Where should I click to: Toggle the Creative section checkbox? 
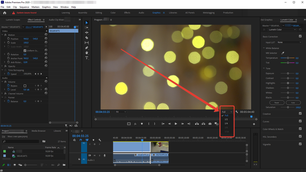(x=300, y=114)
